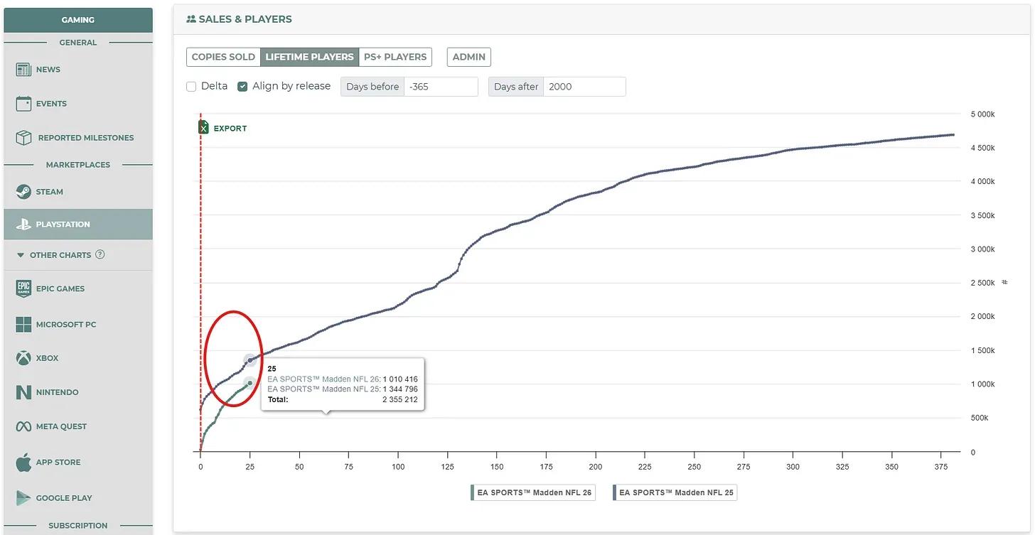This screenshot has height=535, width=1035.
Task: Open the News section icon
Action: (23, 70)
